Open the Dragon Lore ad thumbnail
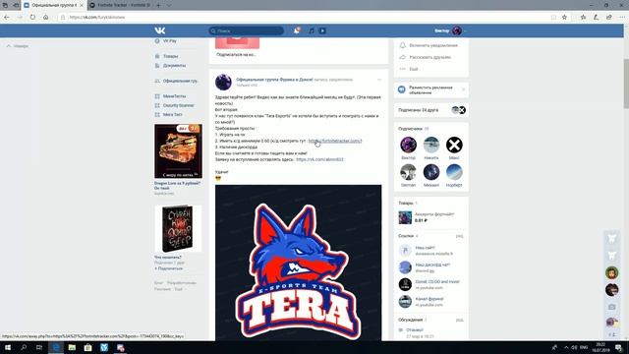Screen dimensions: 629x354 click(x=178, y=150)
